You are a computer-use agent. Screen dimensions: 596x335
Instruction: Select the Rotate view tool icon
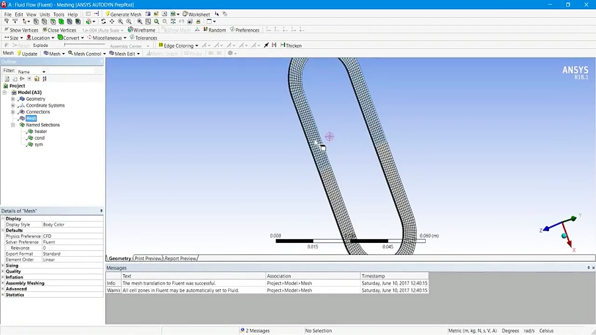click(103, 22)
